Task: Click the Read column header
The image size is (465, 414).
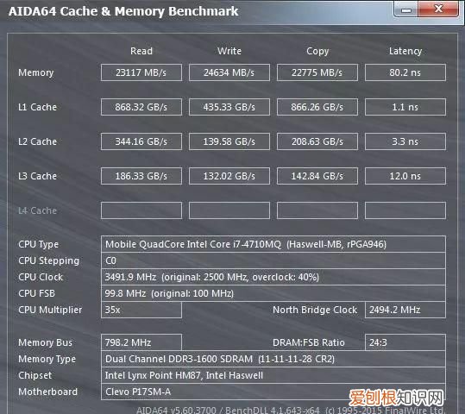Action: pos(141,51)
